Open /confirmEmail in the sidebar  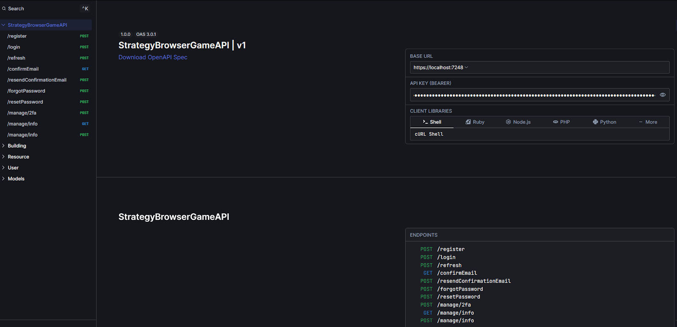coord(46,69)
